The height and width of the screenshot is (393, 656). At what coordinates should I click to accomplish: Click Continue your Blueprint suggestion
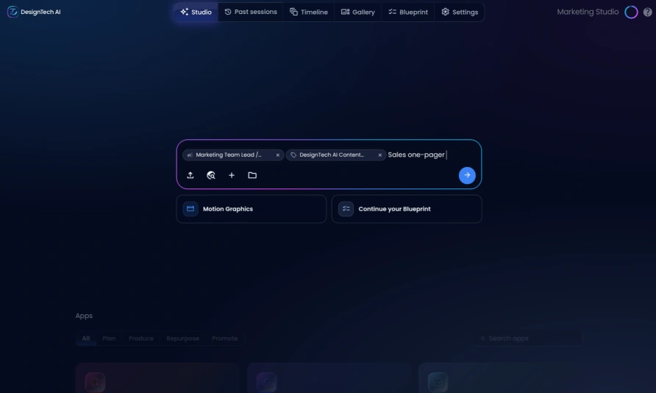click(407, 209)
